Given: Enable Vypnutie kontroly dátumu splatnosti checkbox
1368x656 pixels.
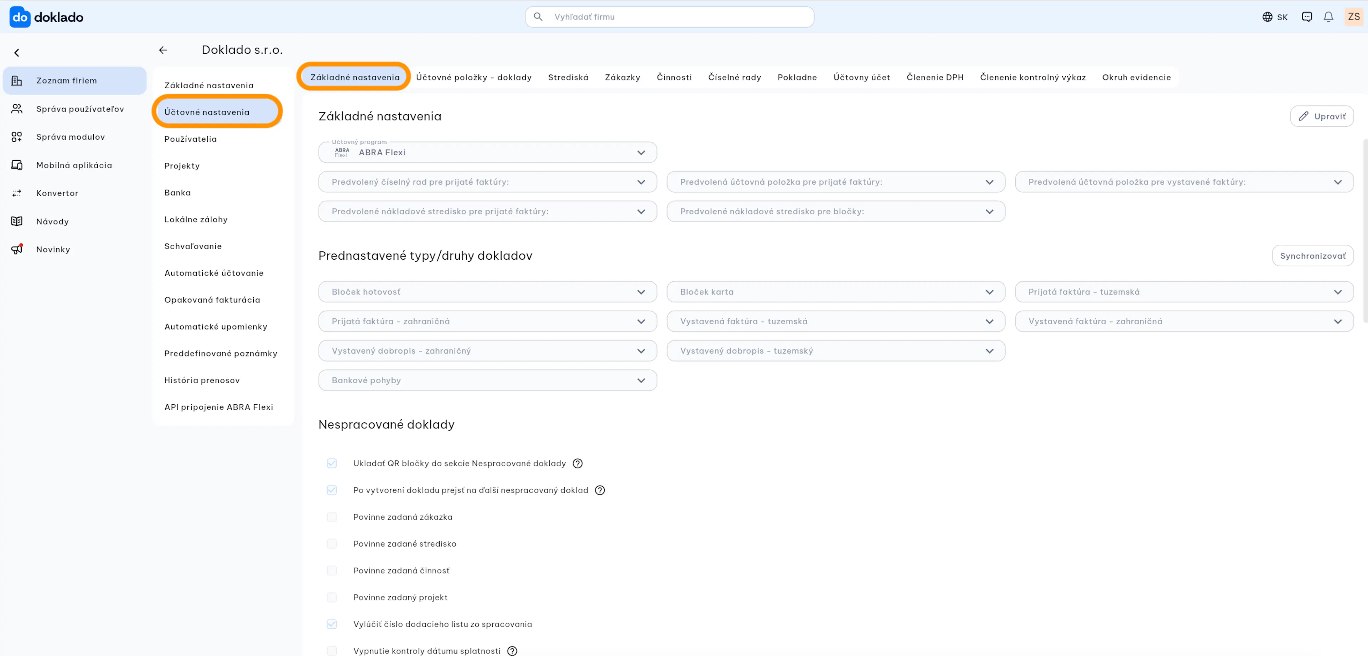Looking at the screenshot, I should click(x=332, y=651).
